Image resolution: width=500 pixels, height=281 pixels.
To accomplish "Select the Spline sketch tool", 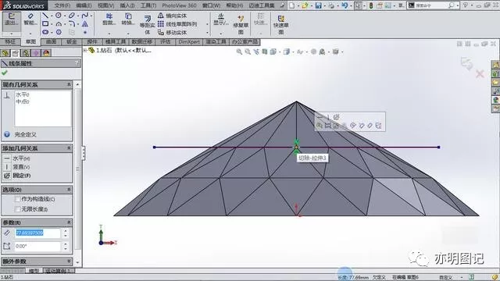I will (85, 16).
